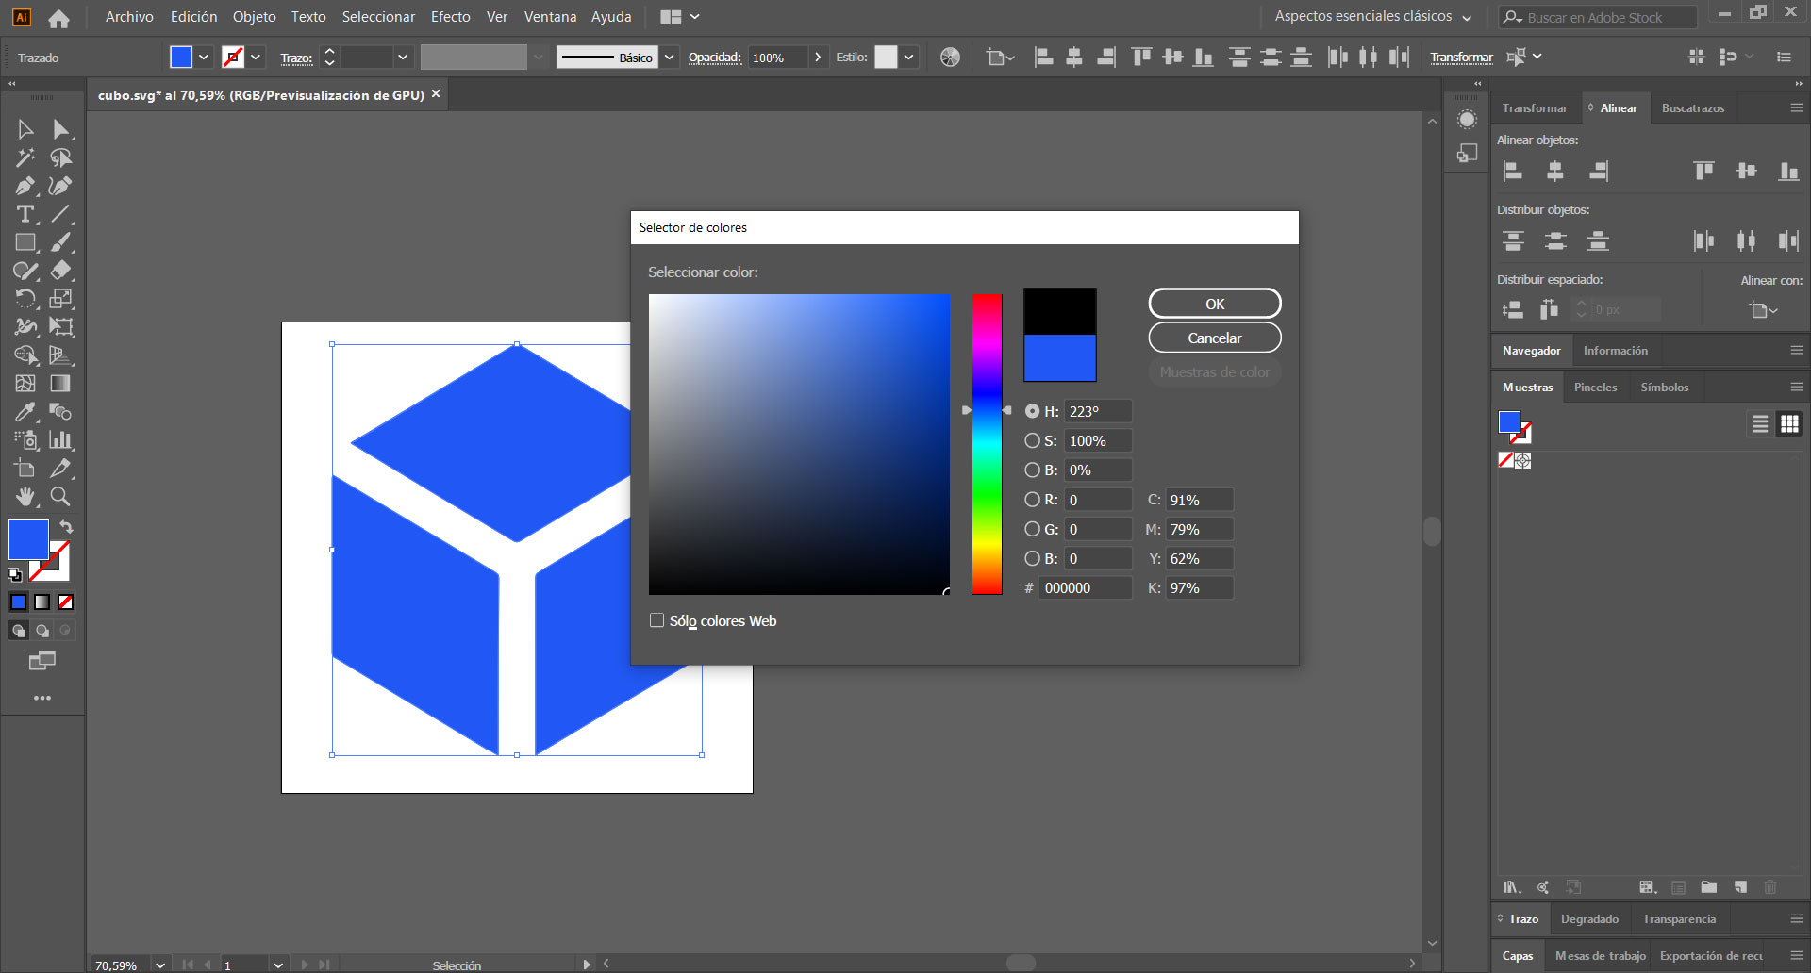Select the S radio button in color picker
Screen dimensions: 1811x973
click(x=1033, y=440)
